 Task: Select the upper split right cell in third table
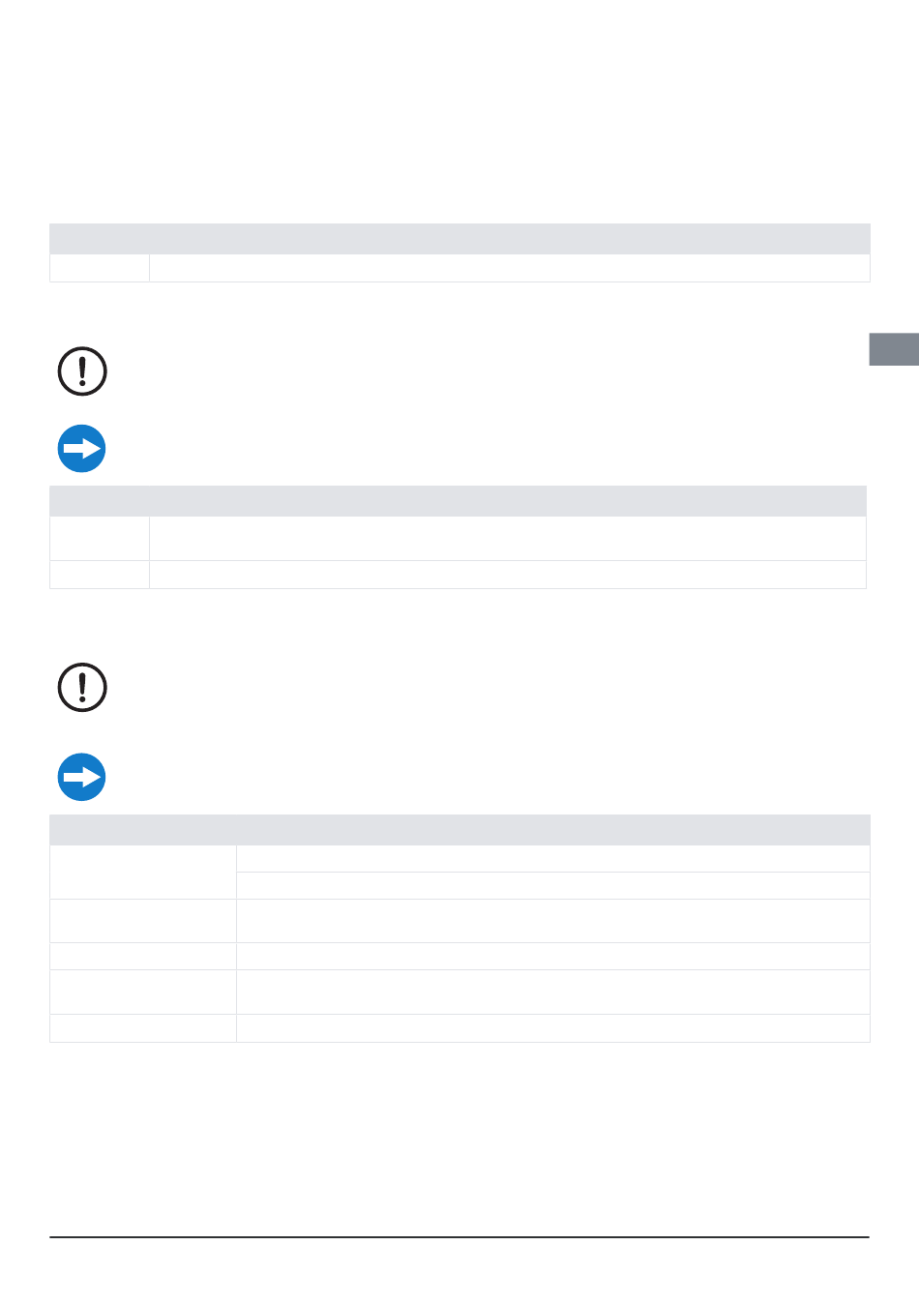[x=553, y=859]
